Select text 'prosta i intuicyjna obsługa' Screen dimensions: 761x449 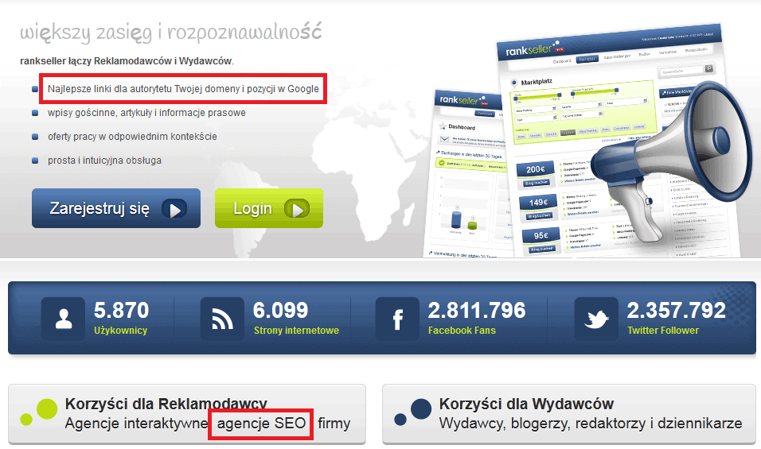(x=104, y=161)
